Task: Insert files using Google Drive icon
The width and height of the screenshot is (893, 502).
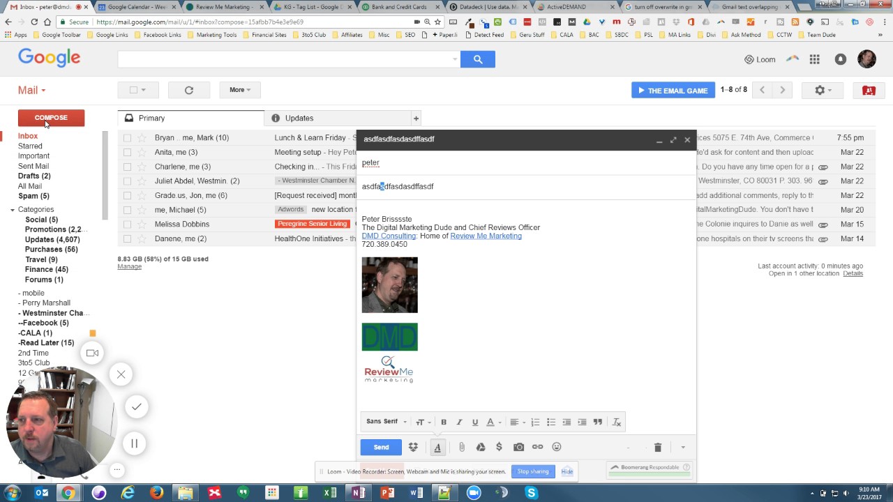Action: 481,447
